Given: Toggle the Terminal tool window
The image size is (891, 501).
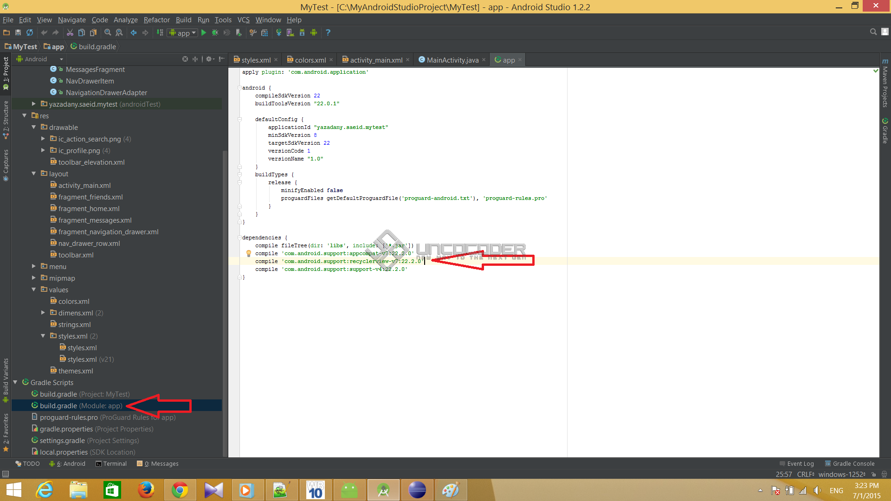Looking at the screenshot, I should 111,463.
